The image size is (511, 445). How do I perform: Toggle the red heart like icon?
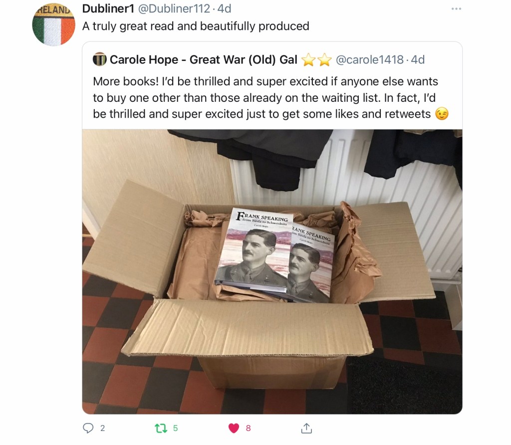click(x=234, y=428)
